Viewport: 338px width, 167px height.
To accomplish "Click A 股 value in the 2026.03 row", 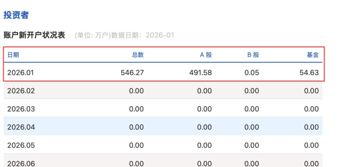I will click(205, 109).
